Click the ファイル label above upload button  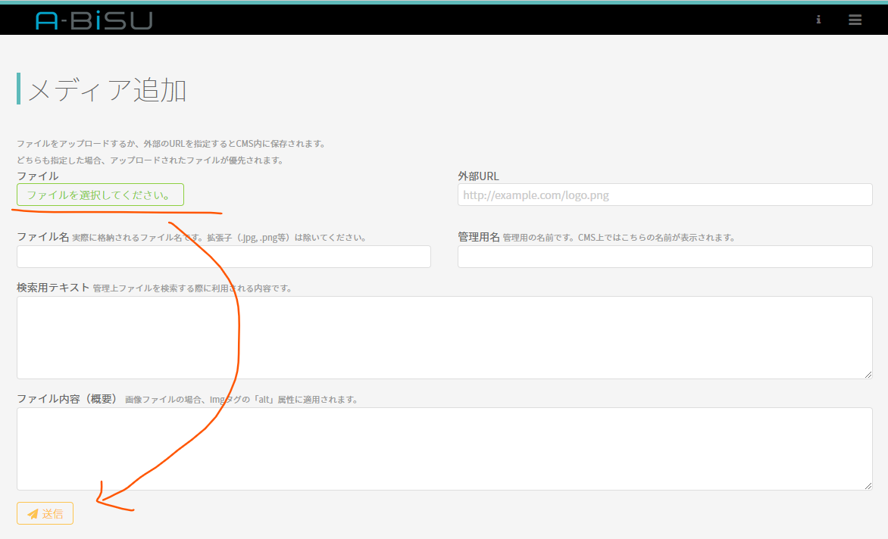(x=38, y=176)
